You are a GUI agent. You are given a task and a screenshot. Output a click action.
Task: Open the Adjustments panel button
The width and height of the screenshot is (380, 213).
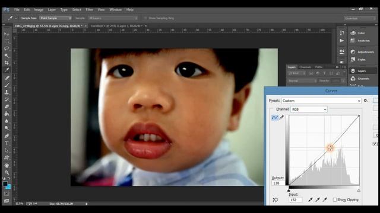[x=362, y=52]
